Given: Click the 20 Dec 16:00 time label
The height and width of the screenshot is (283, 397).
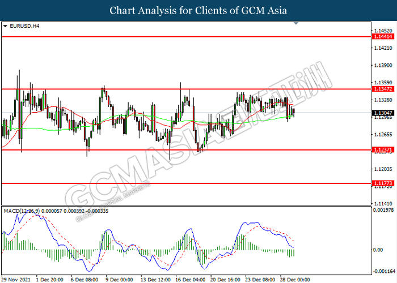Looking at the screenshot, I should pos(225,280).
